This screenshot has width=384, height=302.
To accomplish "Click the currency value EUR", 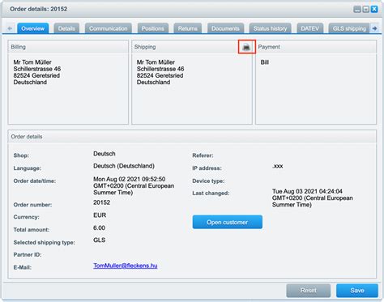I will (100, 215).
